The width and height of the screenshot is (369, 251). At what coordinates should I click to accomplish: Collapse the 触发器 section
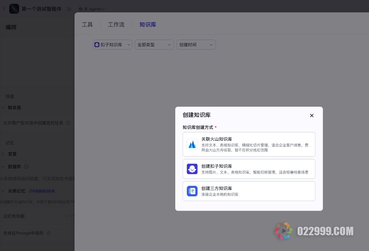(3, 108)
